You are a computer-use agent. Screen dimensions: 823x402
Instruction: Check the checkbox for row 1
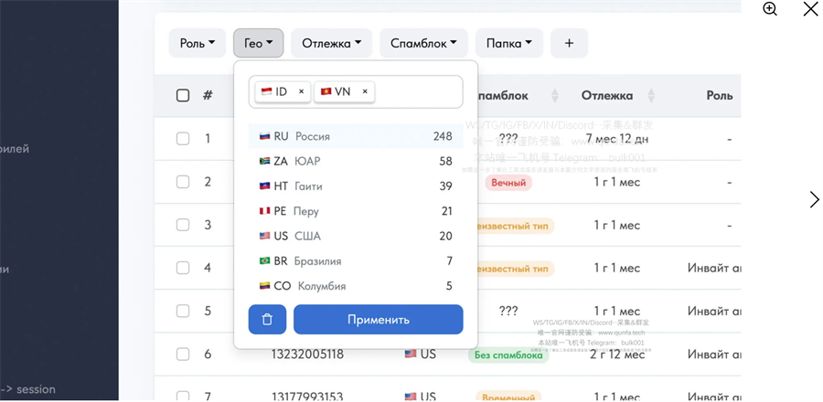click(183, 138)
